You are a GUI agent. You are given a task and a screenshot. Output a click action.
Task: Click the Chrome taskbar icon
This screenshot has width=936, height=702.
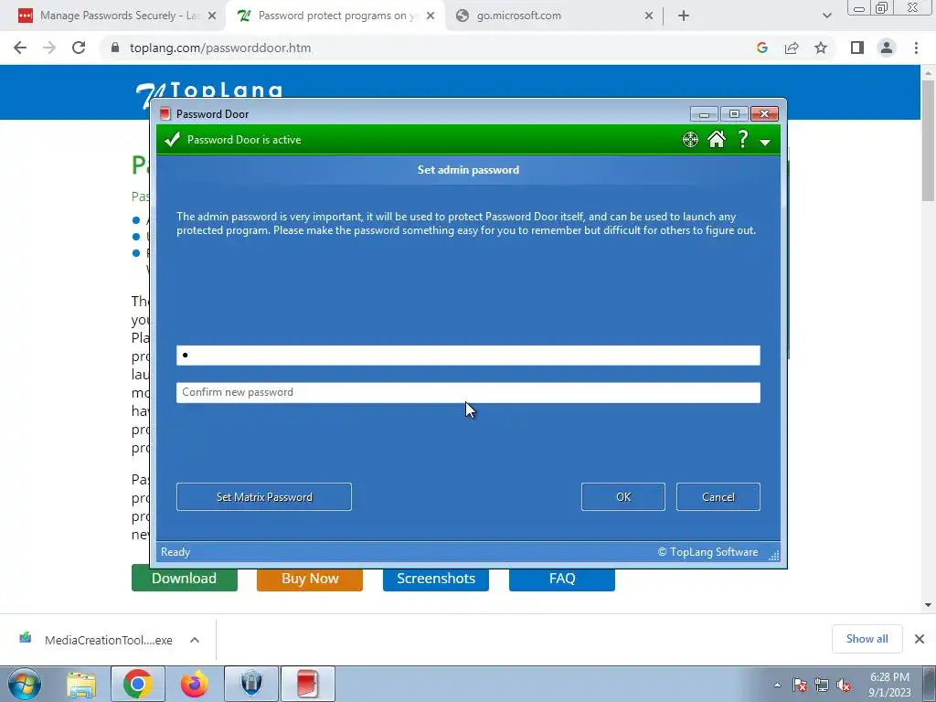pyautogui.click(x=137, y=684)
